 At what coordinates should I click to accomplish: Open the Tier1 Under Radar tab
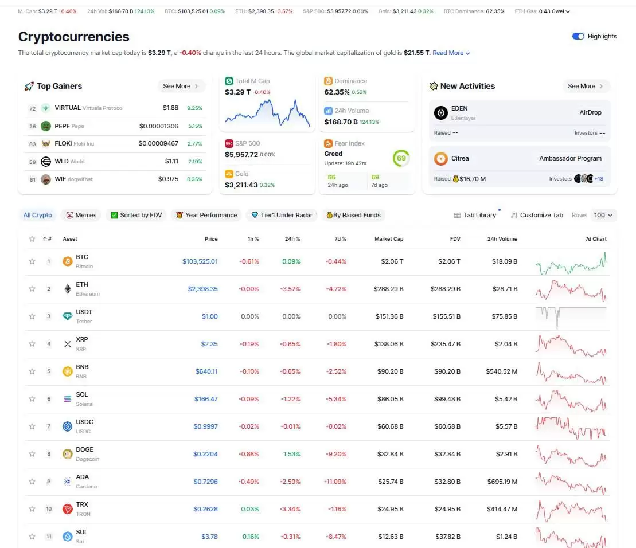(x=282, y=215)
